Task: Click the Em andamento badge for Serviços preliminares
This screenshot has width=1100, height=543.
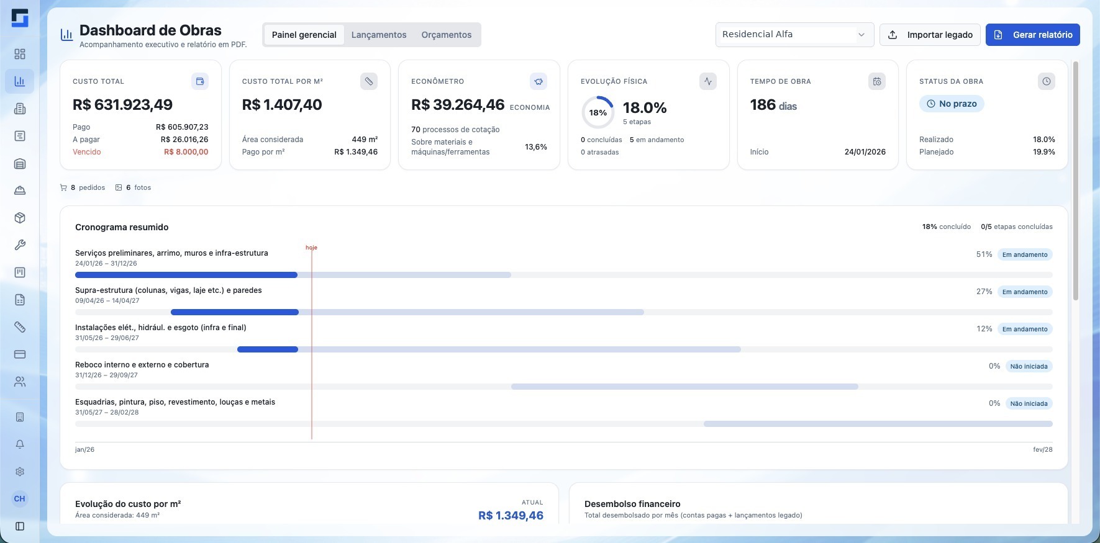Action: pyautogui.click(x=1025, y=254)
